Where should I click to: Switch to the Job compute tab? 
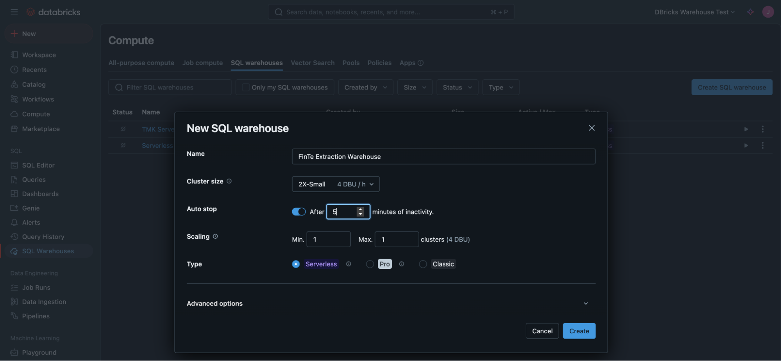pyautogui.click(x=202, y=63)
